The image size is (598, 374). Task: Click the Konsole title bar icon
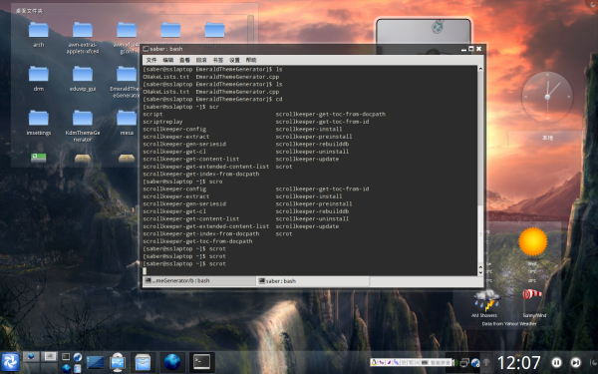[x=146, y=49]
